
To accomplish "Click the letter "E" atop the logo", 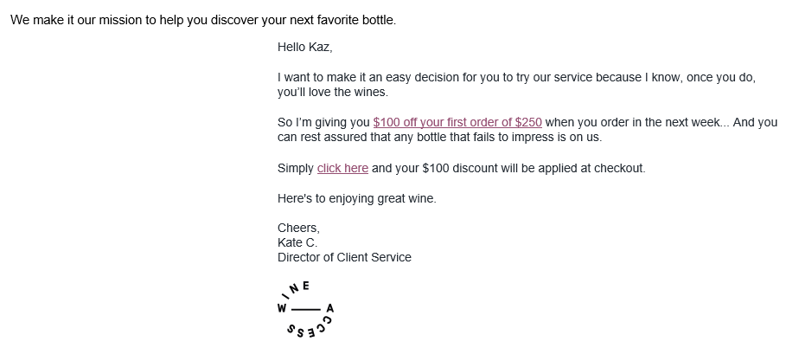I will (x=306, y=286).
